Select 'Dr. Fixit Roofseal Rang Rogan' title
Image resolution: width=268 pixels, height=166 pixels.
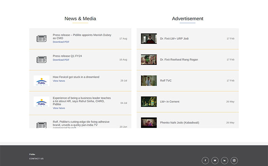[179, 60]
